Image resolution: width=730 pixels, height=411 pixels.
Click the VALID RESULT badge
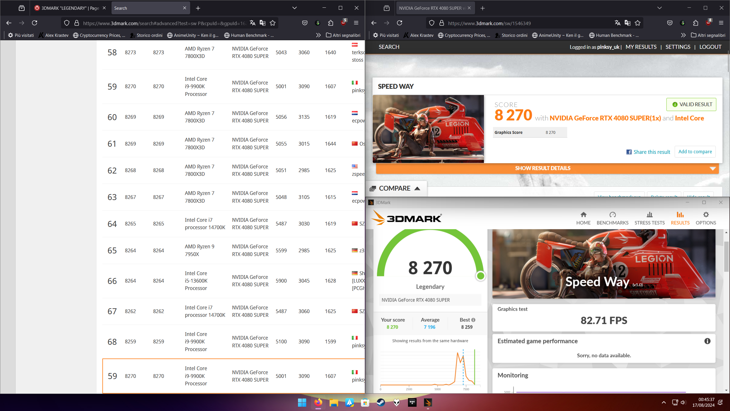coord(691,104)
